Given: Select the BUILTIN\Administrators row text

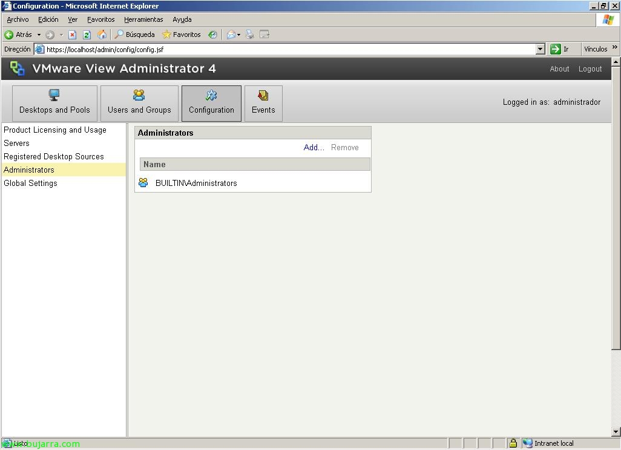Looking at the screenshot, I should (x=196, y=183).
